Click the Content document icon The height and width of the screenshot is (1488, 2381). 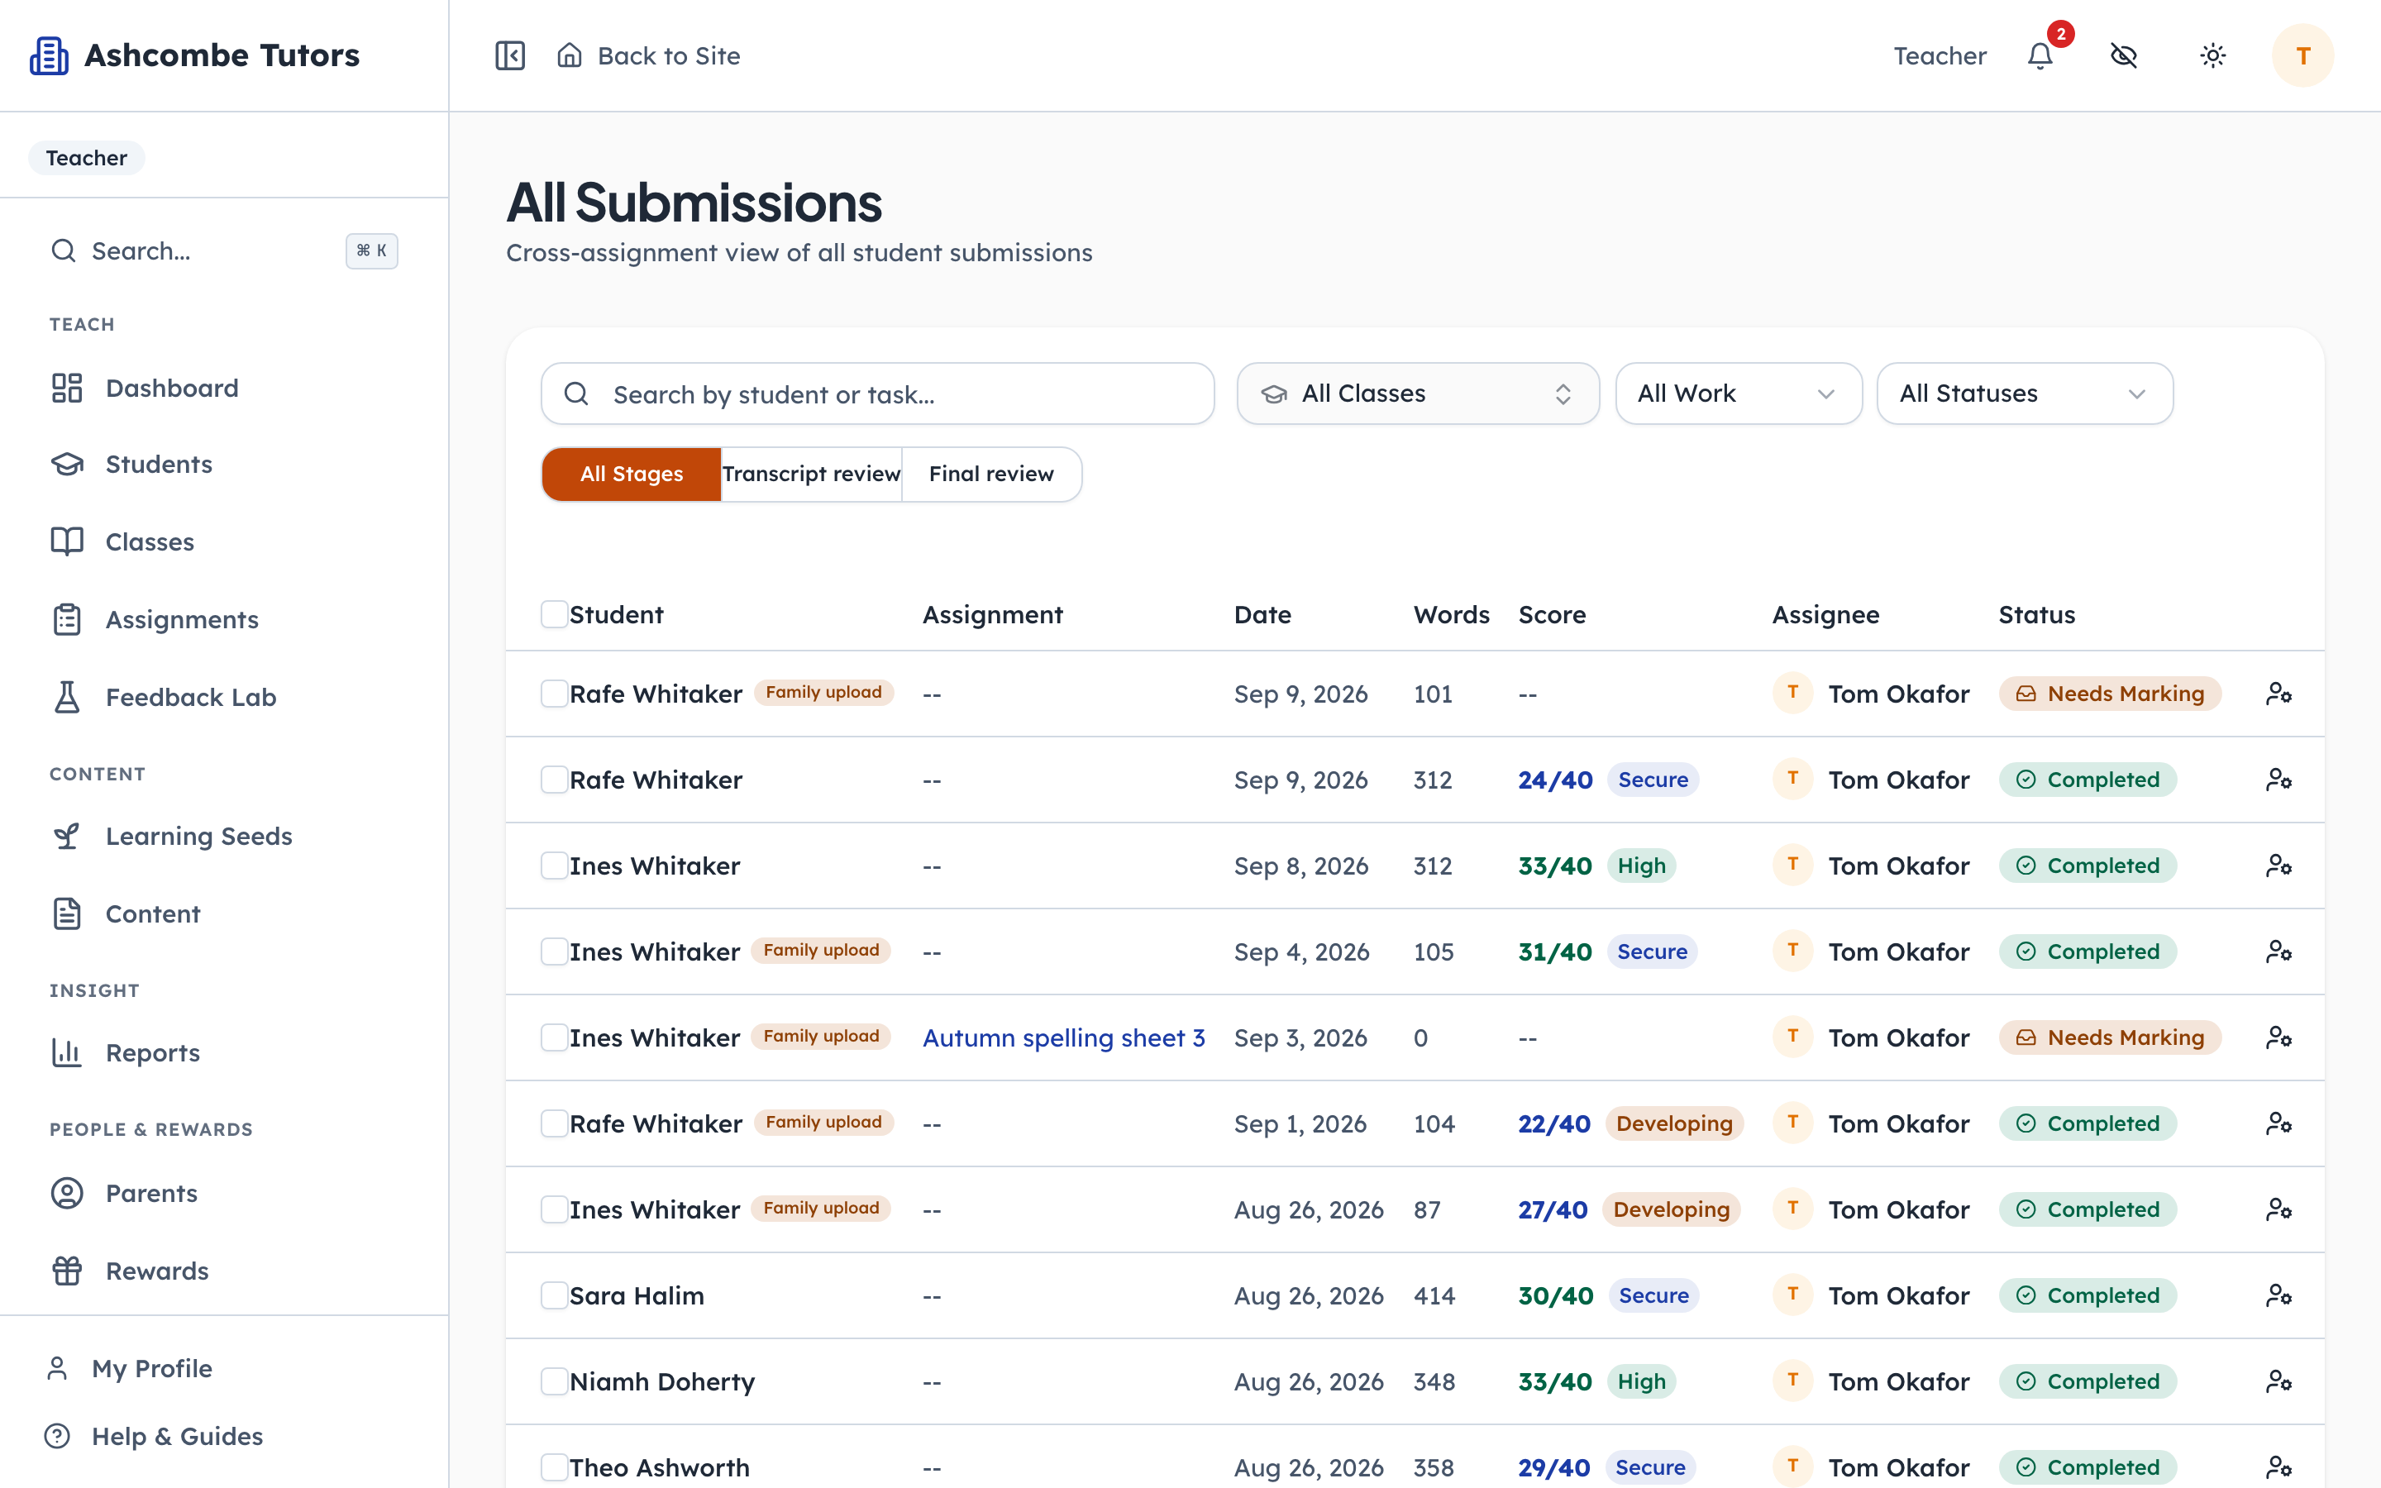tap(67, 913)
